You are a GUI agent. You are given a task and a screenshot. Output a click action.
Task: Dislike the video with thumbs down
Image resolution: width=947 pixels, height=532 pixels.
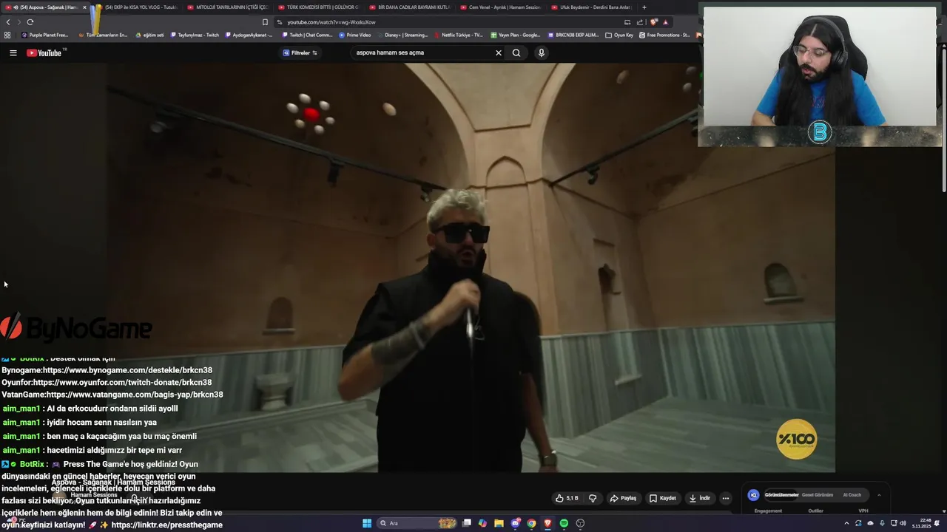pos(593,498)
